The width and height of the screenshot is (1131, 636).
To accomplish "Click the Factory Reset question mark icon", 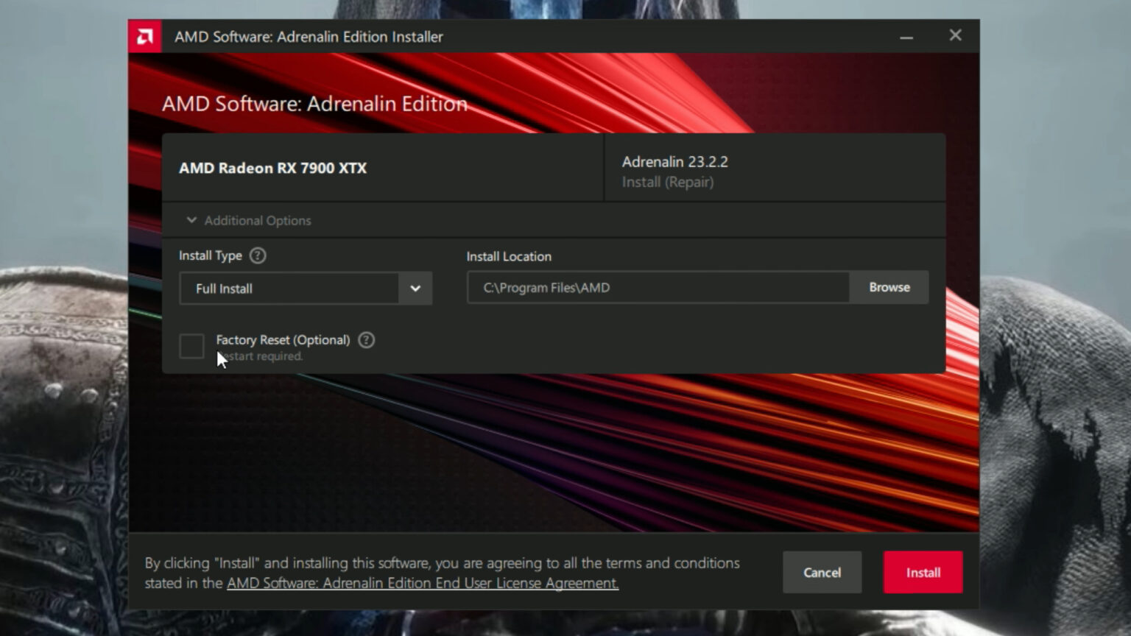I will coord(366,340).
